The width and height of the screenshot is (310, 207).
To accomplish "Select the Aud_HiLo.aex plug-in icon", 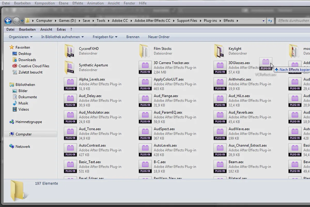I will (x=220, y=101).
